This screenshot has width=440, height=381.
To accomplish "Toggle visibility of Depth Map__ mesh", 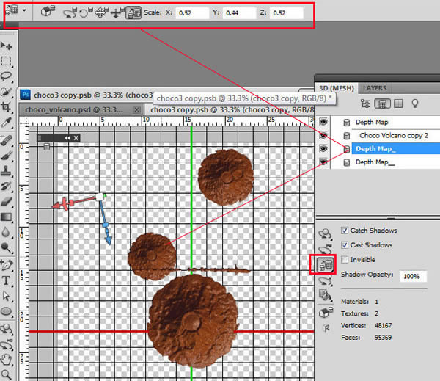I will (x=323, y=162).
